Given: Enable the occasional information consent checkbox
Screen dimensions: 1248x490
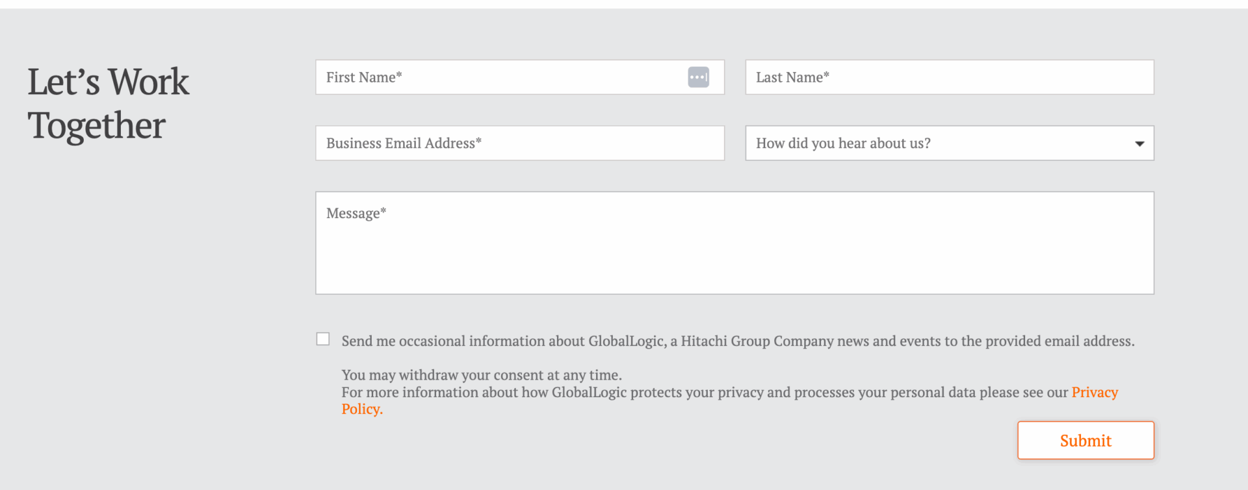Looking at the screenshot, I should [323, 338].
